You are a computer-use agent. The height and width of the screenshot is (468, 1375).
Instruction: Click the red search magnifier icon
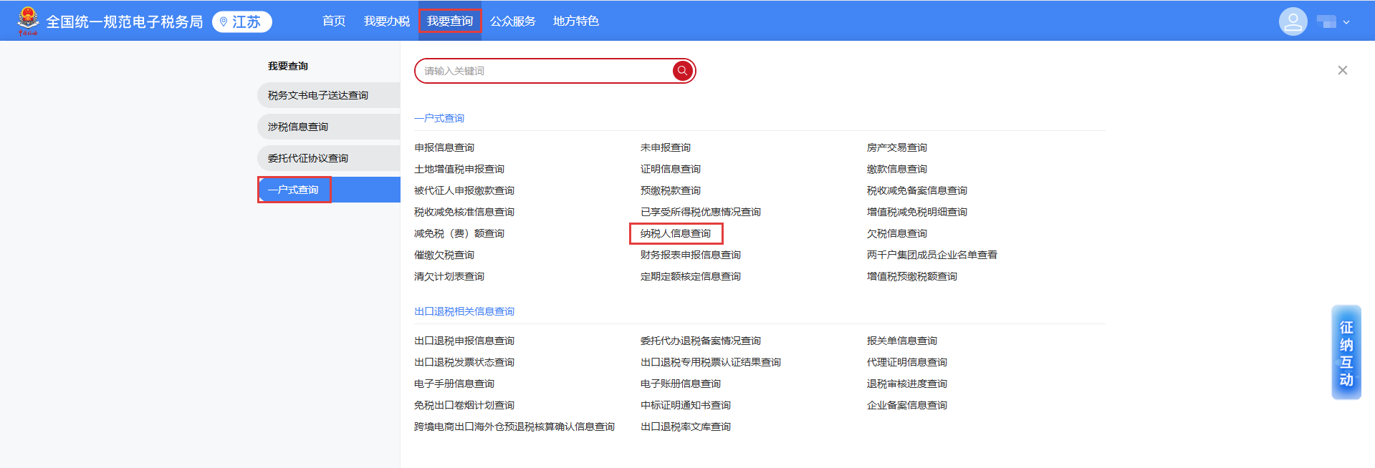682,71
